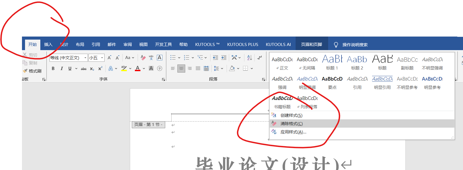The image size is (463, 170).
Task: Click the sort A-Z icon
Action: [x=250, y=58]
